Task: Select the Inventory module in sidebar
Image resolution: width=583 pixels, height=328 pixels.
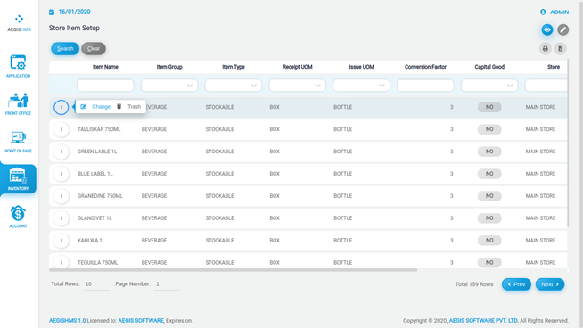Action: click(18, 179)
